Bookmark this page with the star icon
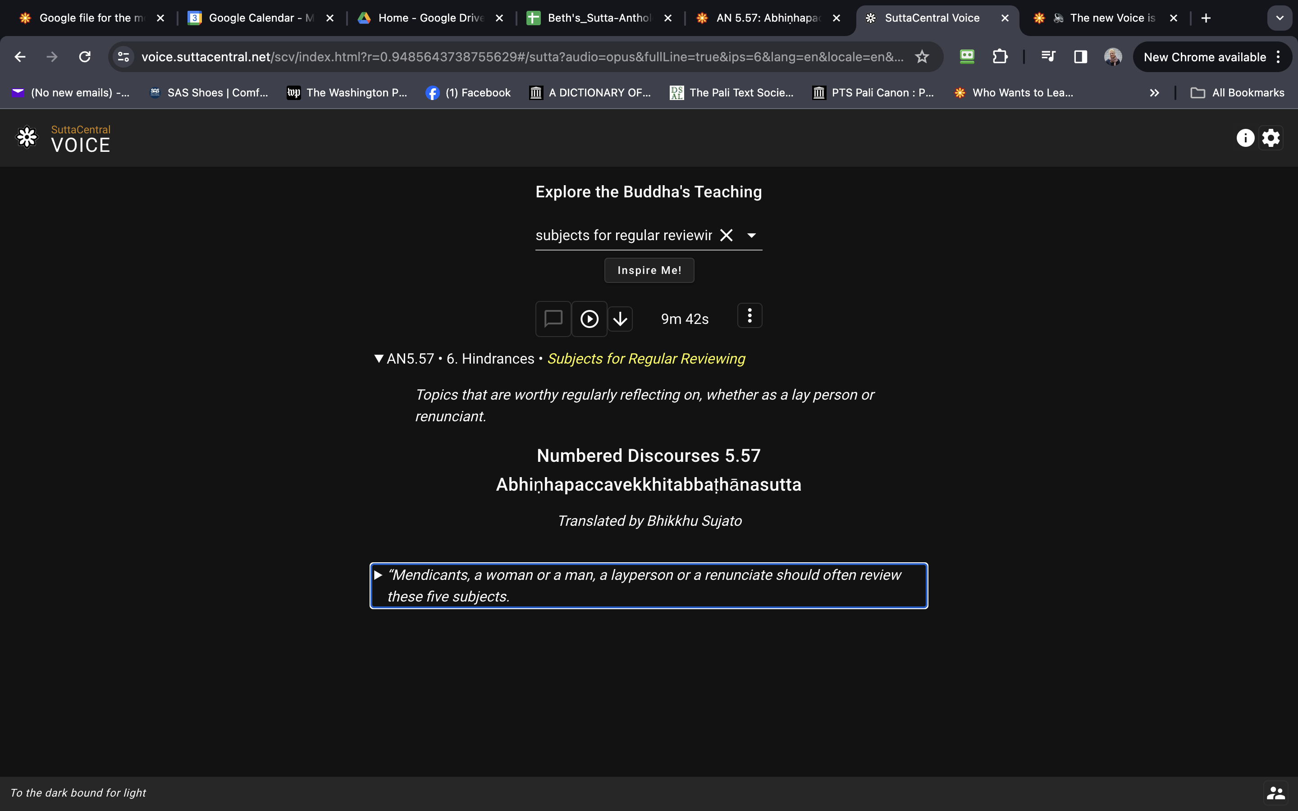This screenshot has height=811, width=1298. coord(922,57)
